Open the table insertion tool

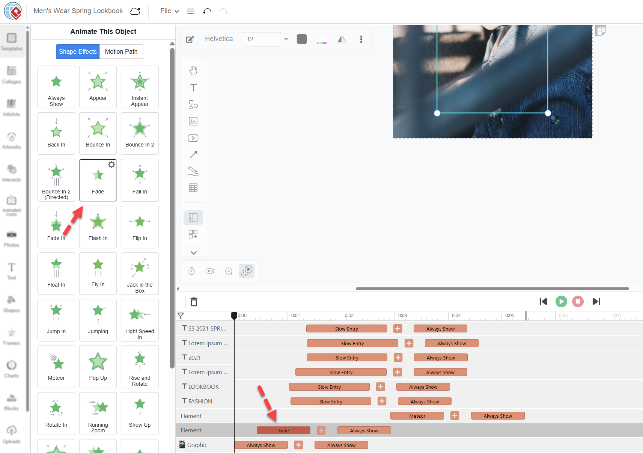(x=193, y=188)
